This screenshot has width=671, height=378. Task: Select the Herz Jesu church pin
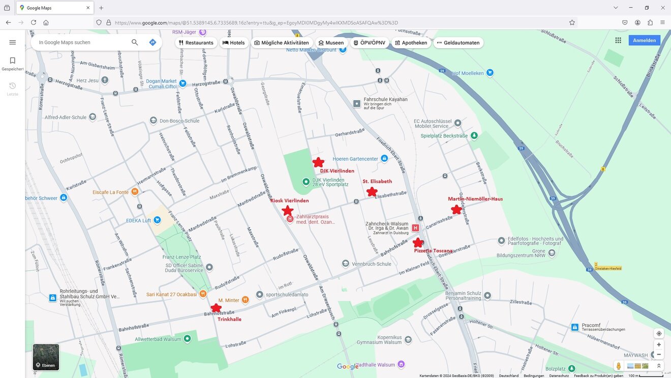point(105,80)
